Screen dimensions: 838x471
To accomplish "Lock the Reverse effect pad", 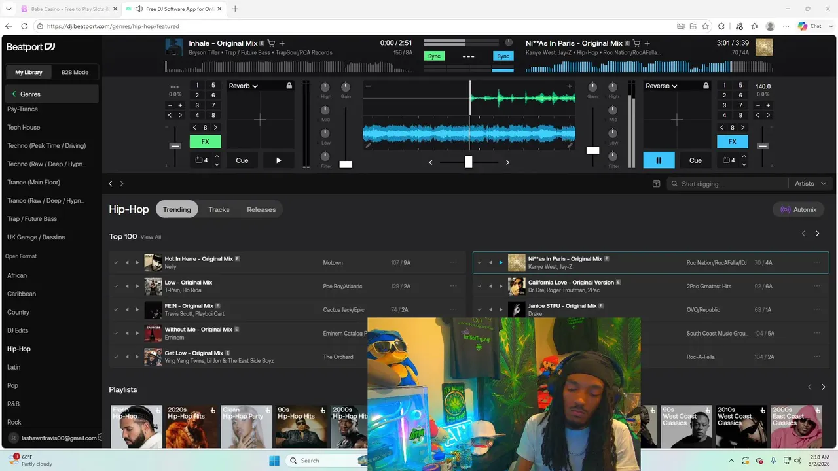I will point(706,86).
